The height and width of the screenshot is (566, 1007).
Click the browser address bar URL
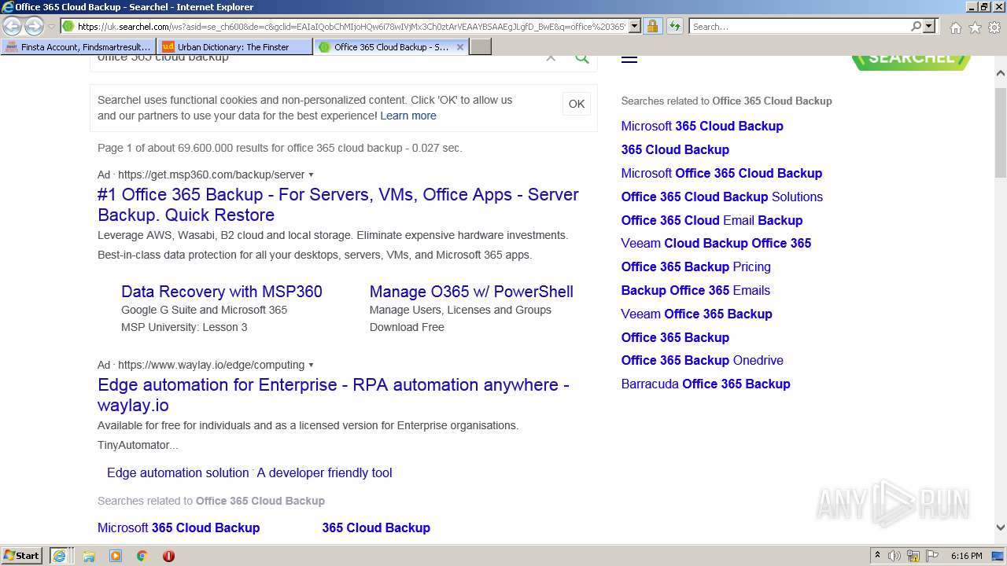click(351, 27)
